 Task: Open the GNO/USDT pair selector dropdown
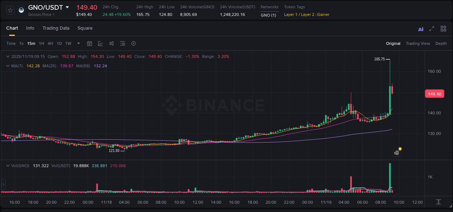[47, 7]
